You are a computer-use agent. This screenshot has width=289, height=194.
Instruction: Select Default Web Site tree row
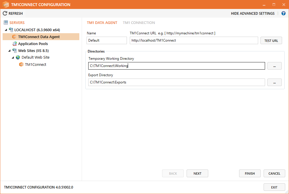pos(35,57)
